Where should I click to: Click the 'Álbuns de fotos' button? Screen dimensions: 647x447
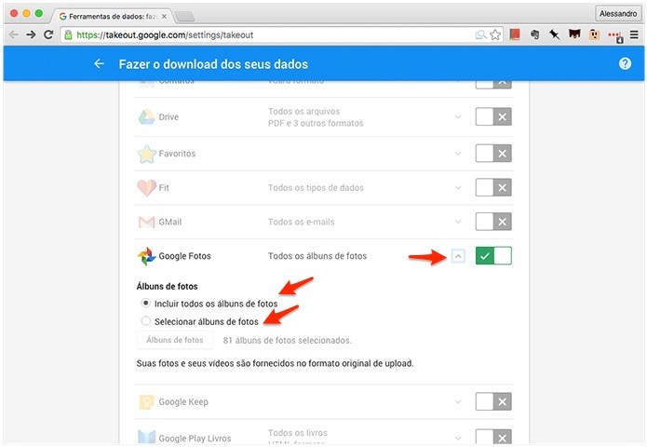(174, 340)
